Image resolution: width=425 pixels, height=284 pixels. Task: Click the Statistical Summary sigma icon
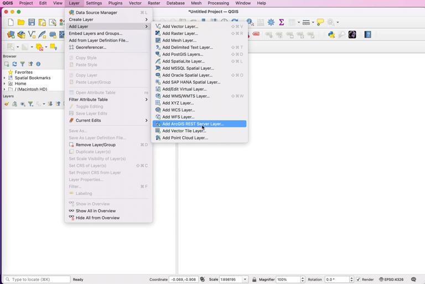tap(281, 22)
